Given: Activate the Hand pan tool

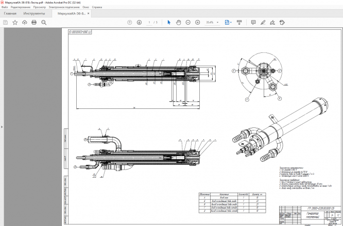Looking at the screenshot, I should [x=178, y=23].
